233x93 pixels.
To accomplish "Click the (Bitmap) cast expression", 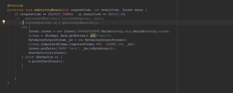I will coord(52,36).
